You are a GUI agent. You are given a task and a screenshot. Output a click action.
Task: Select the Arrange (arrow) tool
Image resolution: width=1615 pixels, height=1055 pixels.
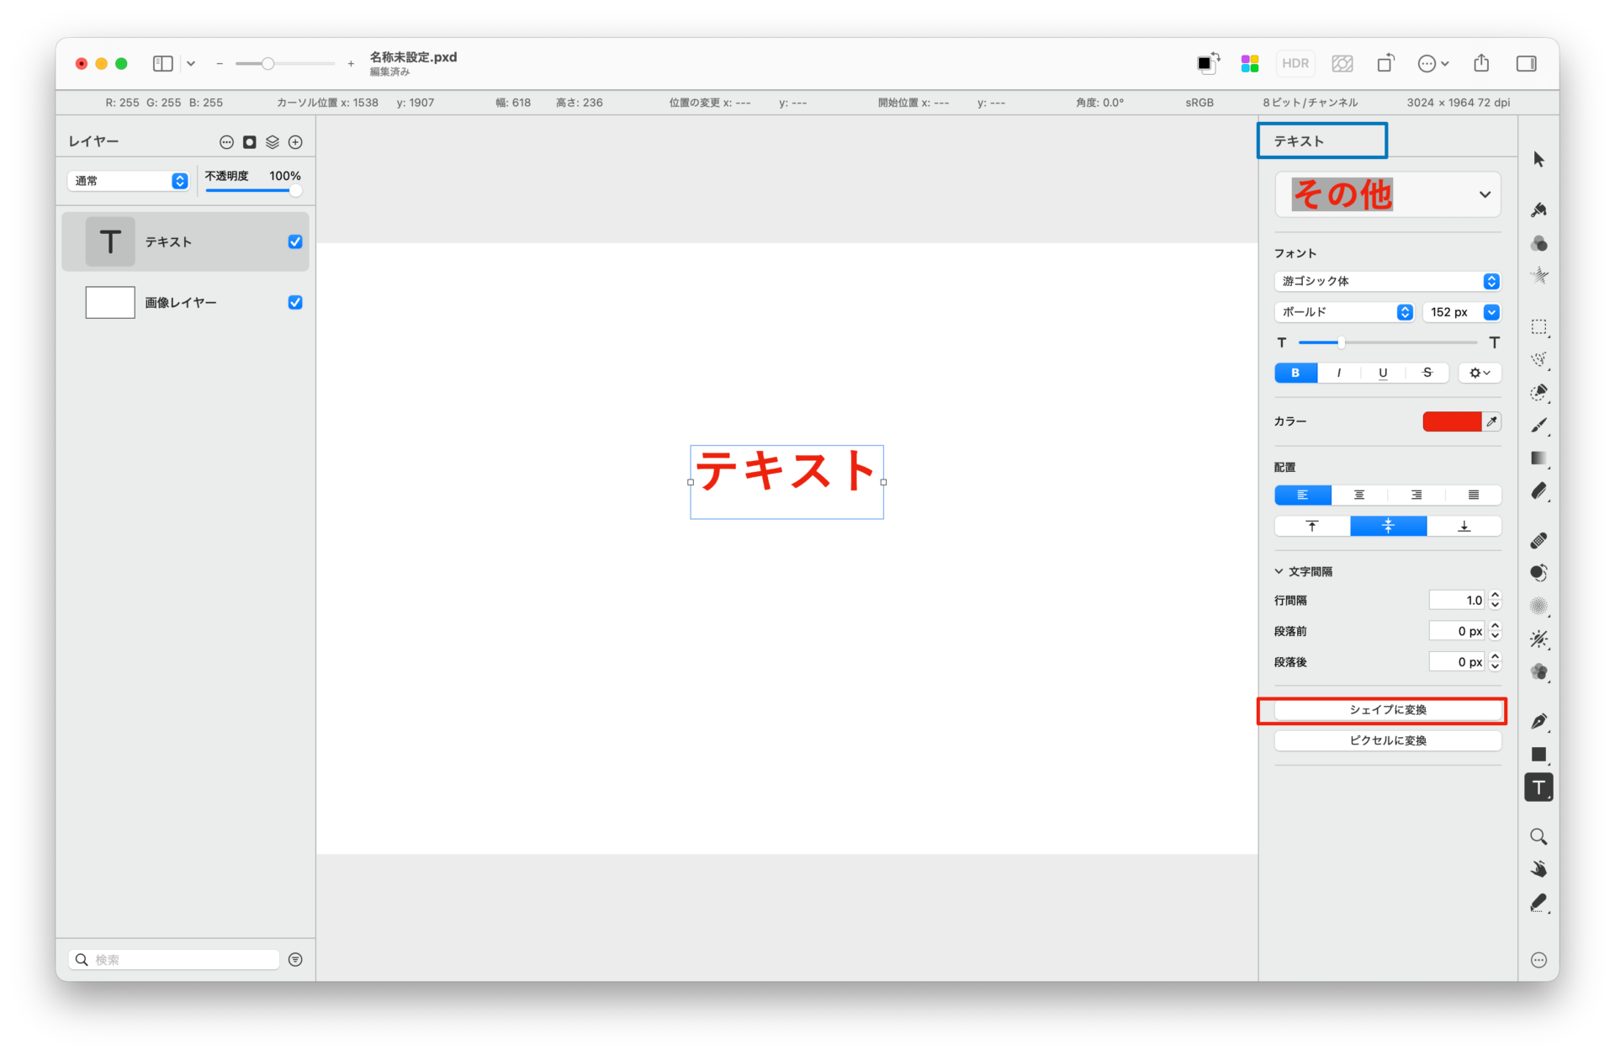1538,159
